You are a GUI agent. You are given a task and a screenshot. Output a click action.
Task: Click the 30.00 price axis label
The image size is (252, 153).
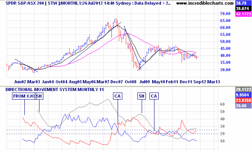225,70
